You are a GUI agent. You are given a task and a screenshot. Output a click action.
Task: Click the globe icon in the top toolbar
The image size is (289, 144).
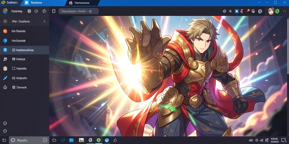point(44,11)
